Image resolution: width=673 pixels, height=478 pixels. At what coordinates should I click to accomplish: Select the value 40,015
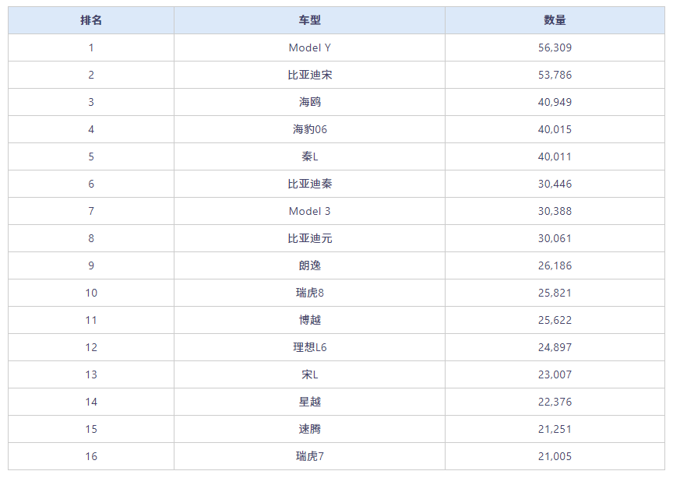[555, 129]
